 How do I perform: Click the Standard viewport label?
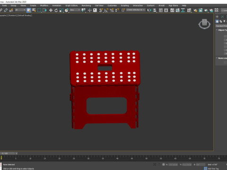[12, 16]
